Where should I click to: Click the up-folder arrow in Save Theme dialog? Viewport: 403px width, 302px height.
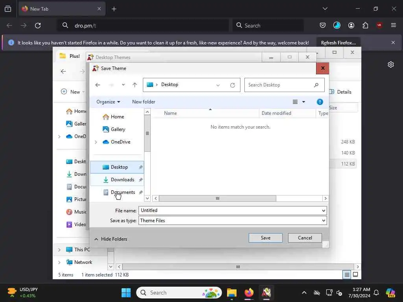tap(135, 85)
